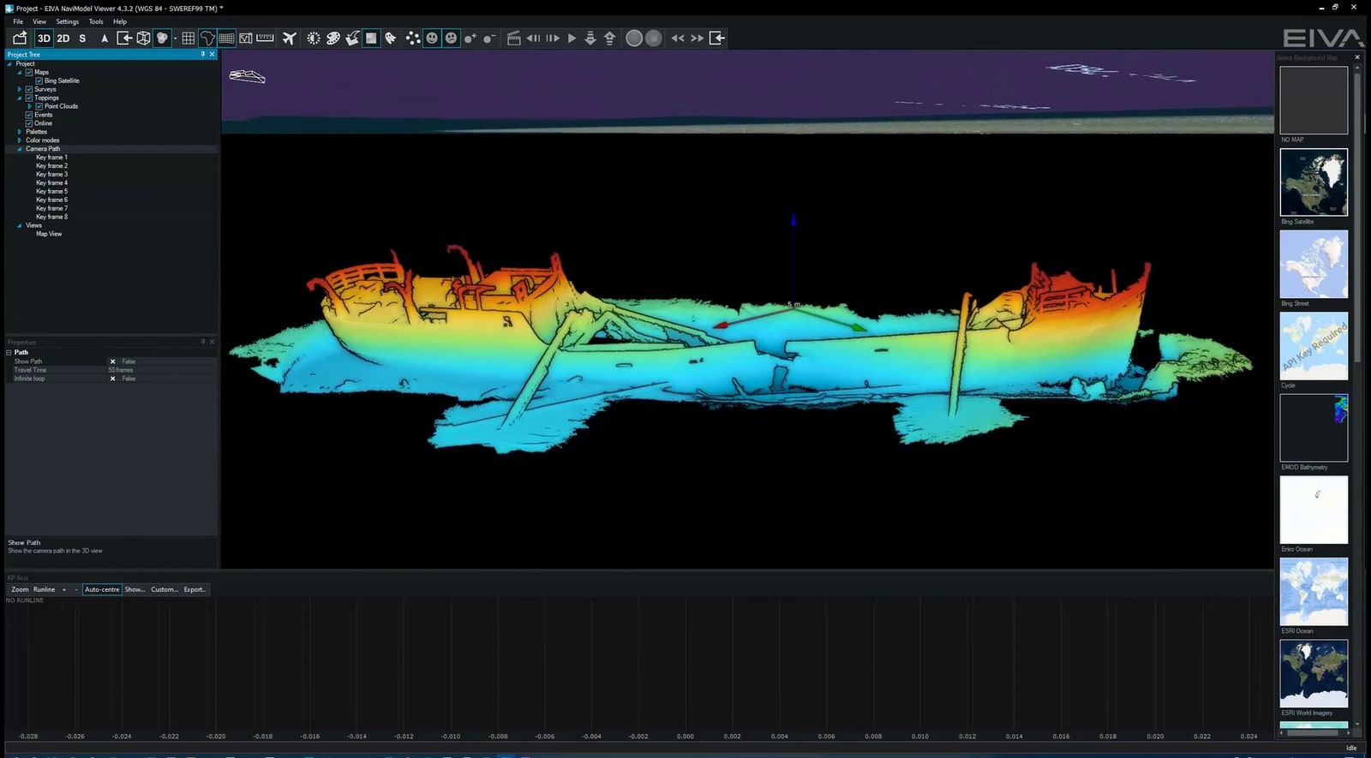Click the sad smiley face icon
Image resolution: width=1371 pixels, height=758 pixels.
[x=452, y=39]
